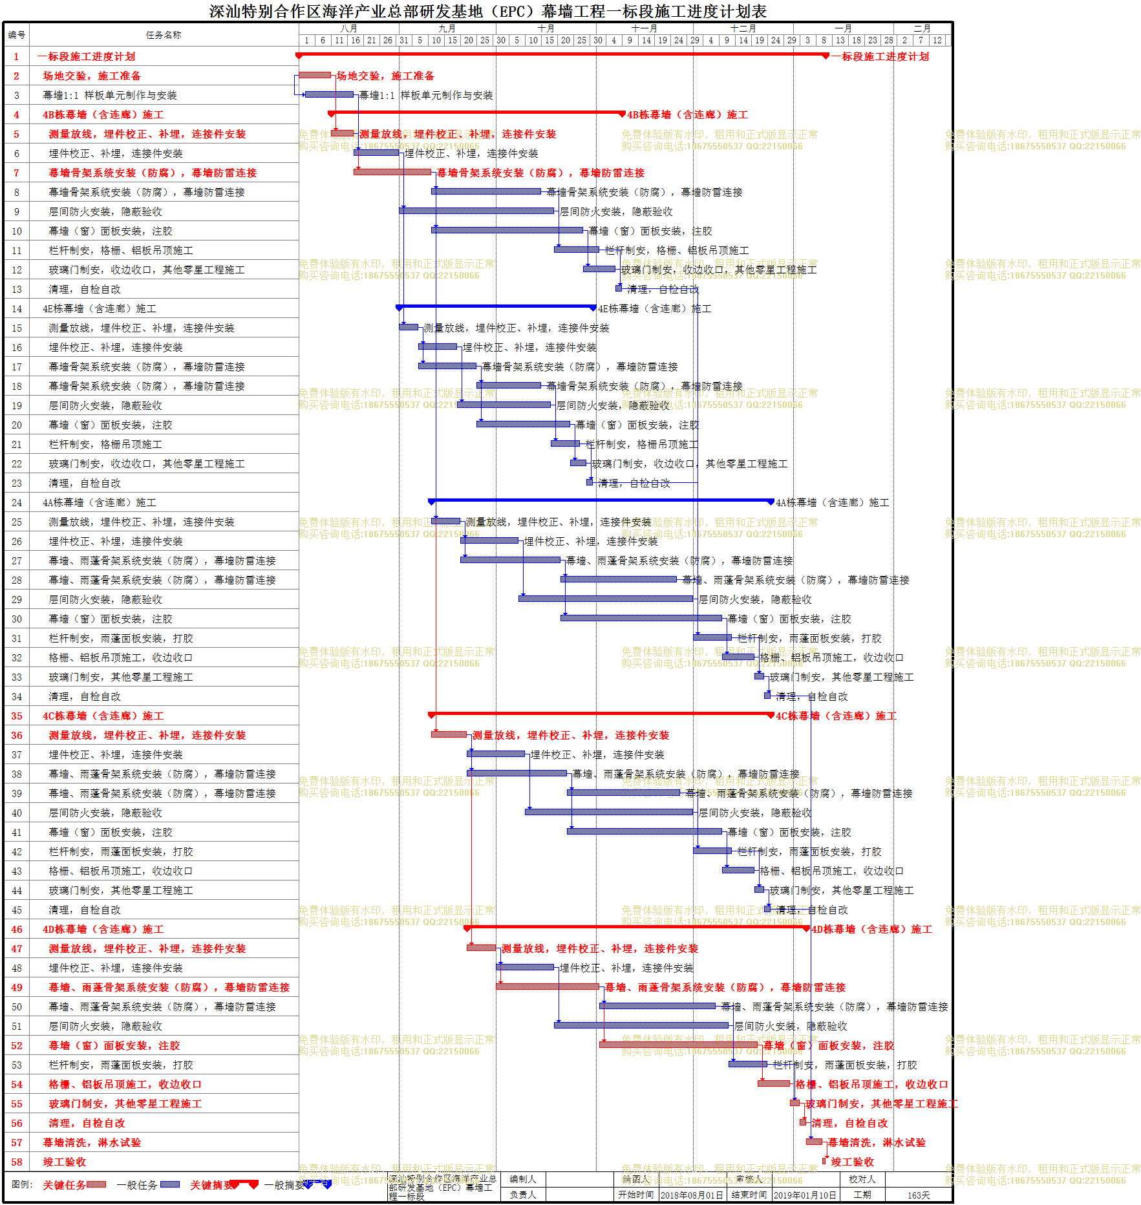Click the 校对人 footer cell
1141x1205 pixels.
(862, 1179)
